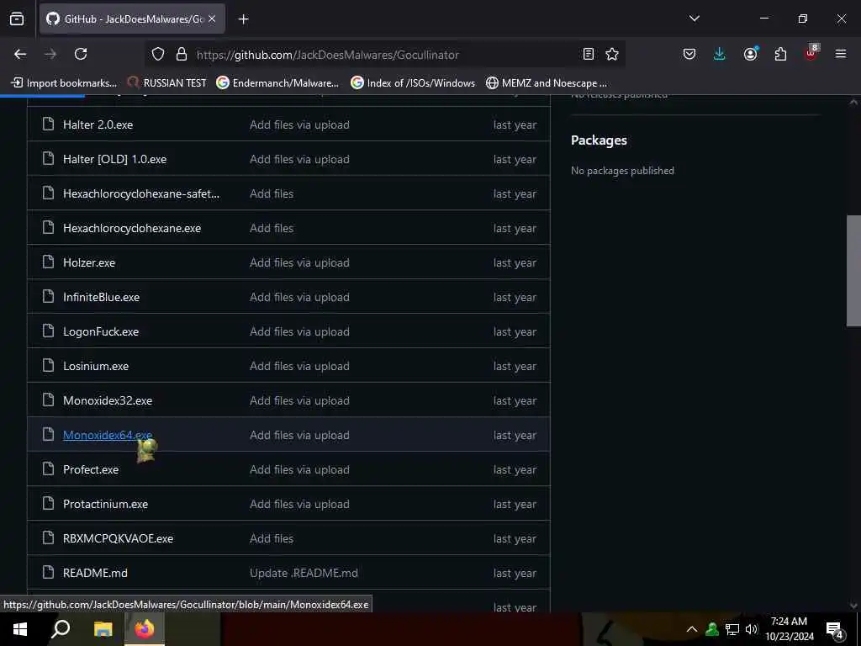This screenshot has height=646, width=861.
Task: Open a new tab with plus button
Action: pyautogui.click(x=243, y=19)
